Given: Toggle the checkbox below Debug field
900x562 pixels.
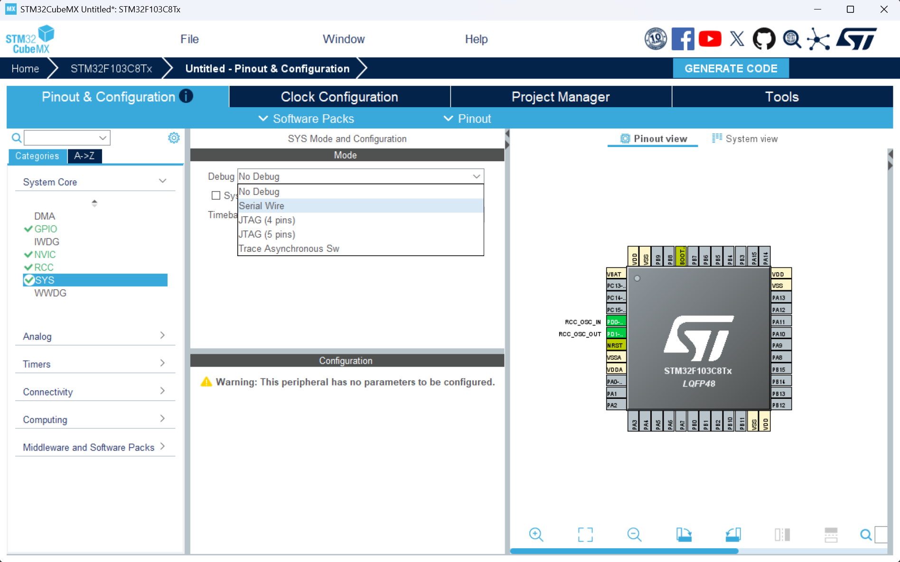Looking at the screenshot, I should tap(216, 195).
